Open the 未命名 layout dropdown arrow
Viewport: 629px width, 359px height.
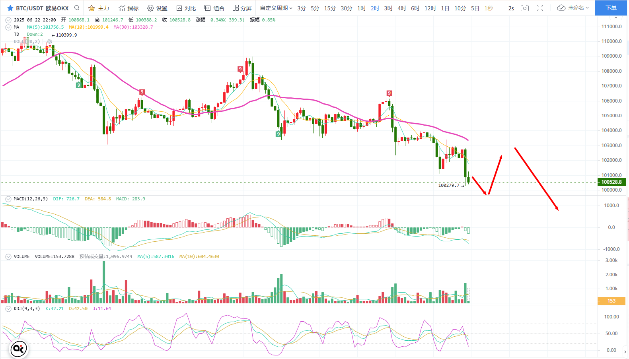587,8
